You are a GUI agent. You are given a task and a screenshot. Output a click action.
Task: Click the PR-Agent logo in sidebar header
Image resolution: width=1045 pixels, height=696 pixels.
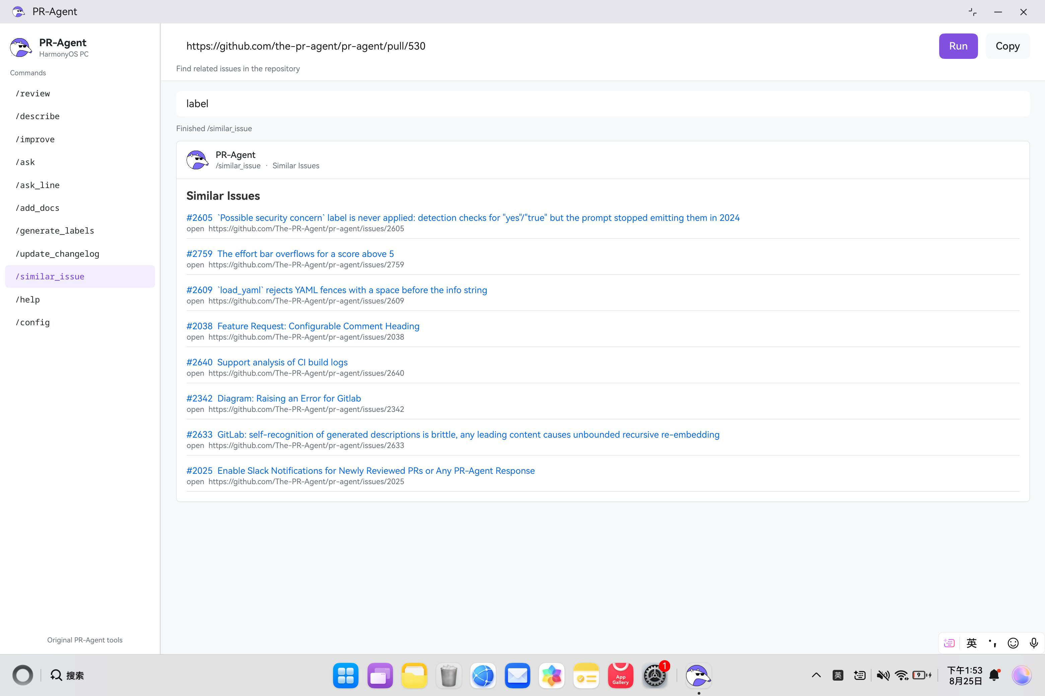click(x=21, y=48)
